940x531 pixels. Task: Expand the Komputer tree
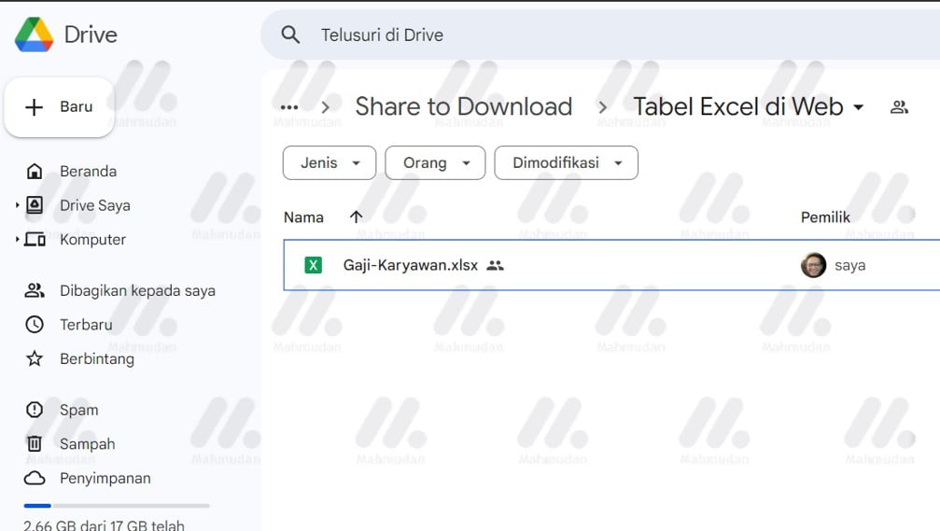click(17, 240)
